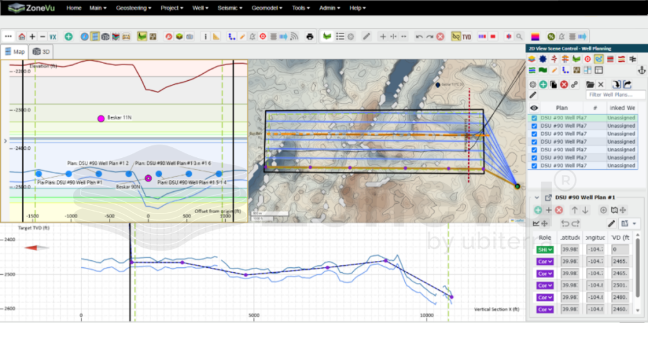Screen dimensions: 648x338
Task: Click the undo arrow in main toolbar
Action: (419, 37)
